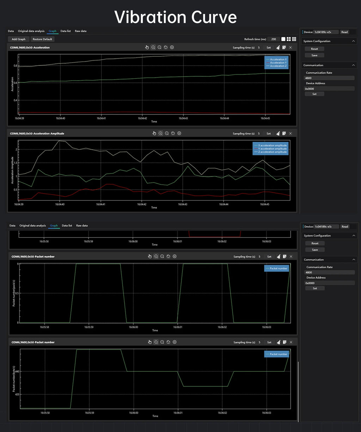Click Set next to Acceleration graph sampling time
The image size is (361, 432).
tap(269, 48)
